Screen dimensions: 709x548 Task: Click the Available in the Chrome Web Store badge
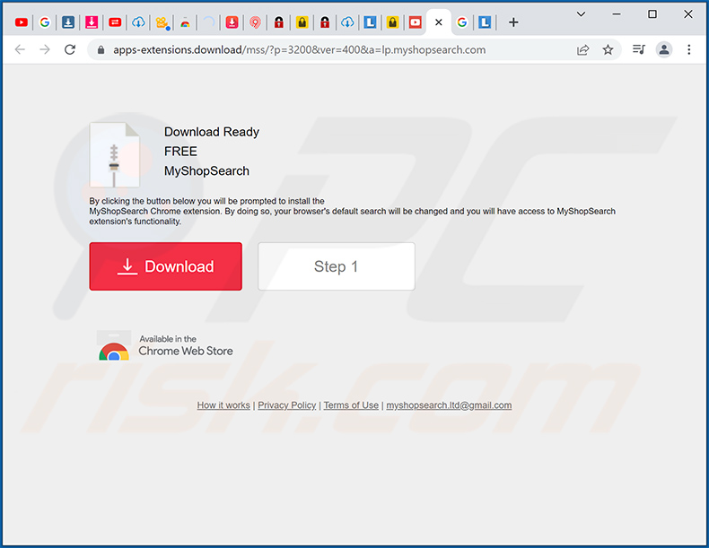(x=165, y=345)
